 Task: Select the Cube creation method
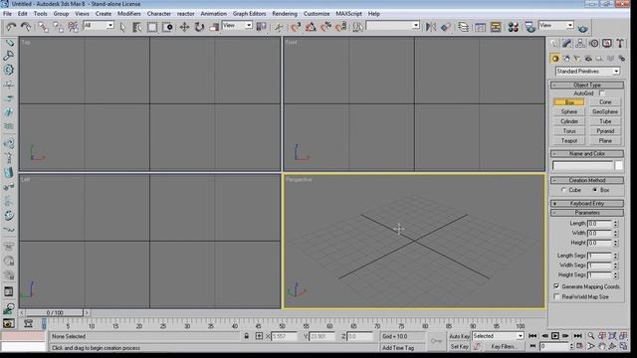point(563,190)
